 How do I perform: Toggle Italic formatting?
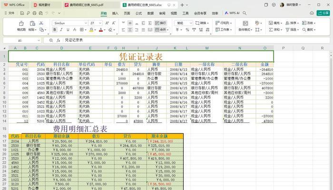click(61, 29)
